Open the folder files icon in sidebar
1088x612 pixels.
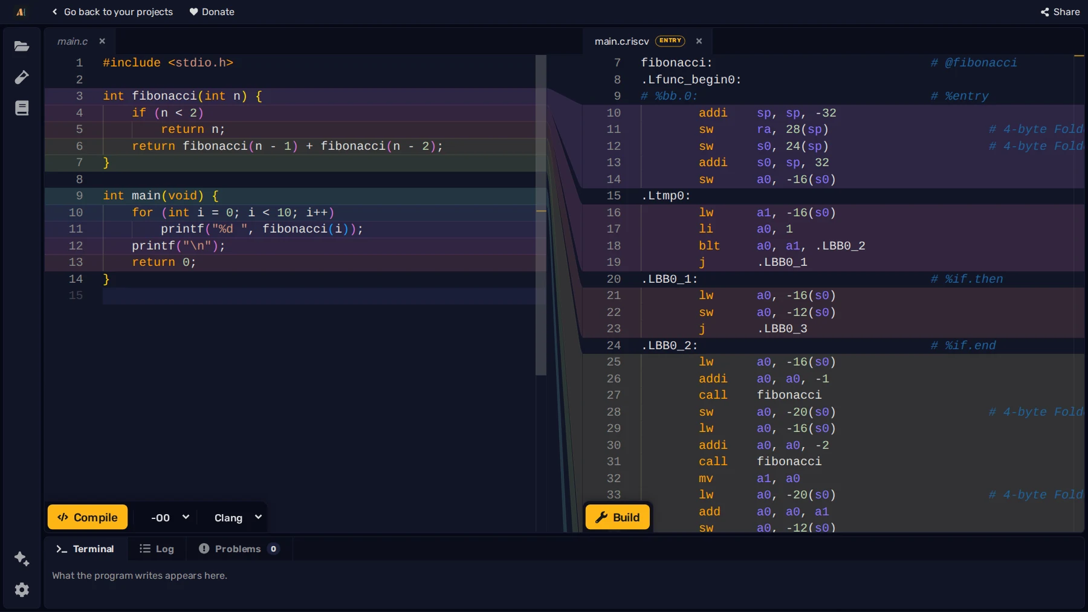coord(22,47)
